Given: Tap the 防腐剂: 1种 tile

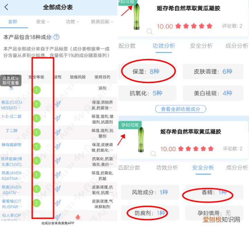Looking at the screenshot, I should 150,213.
